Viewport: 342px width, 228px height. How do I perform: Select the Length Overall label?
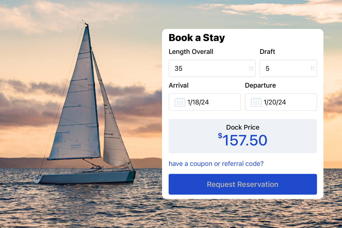pyautogui.click(x=191, y=52)
